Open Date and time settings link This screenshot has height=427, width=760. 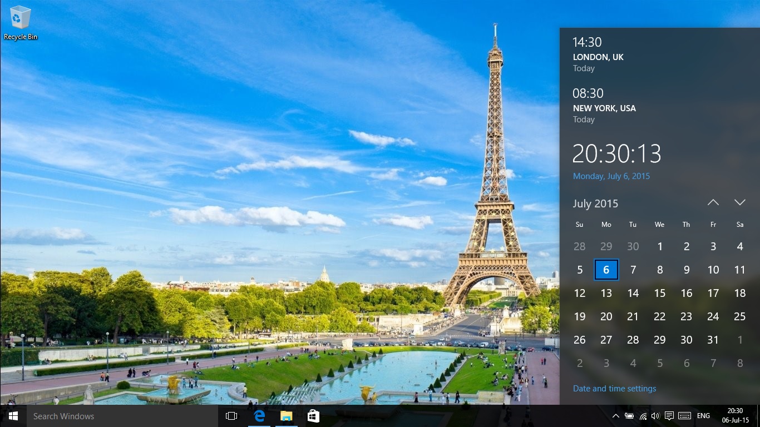point(615,389)
